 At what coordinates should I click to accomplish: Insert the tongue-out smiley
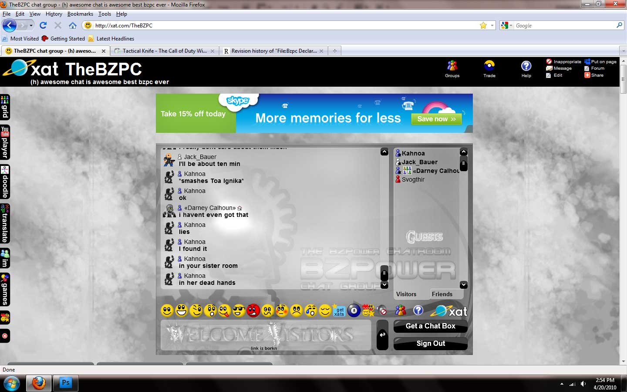click(225, 311)
